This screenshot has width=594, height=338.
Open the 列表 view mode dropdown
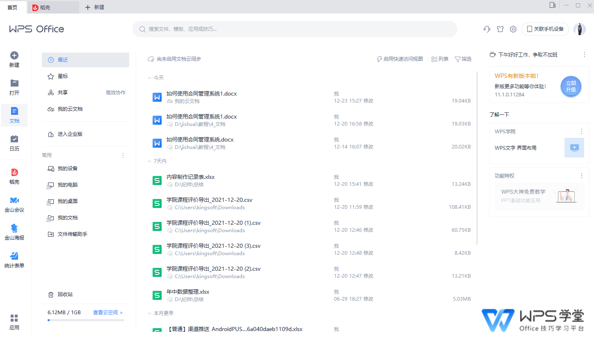[440, 59]
